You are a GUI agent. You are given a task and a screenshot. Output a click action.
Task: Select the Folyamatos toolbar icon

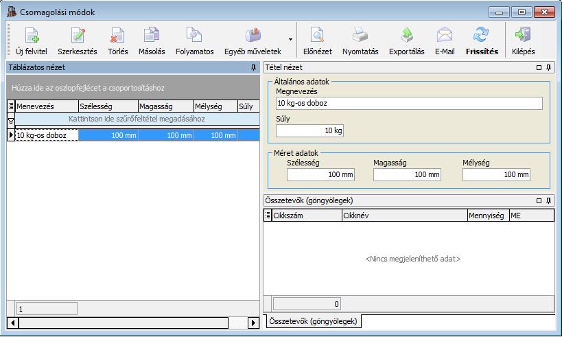(x=194, y=36)
